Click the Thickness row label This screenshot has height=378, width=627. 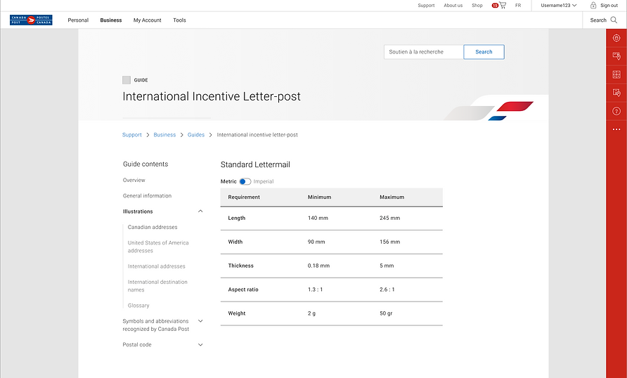coord(240,266)
